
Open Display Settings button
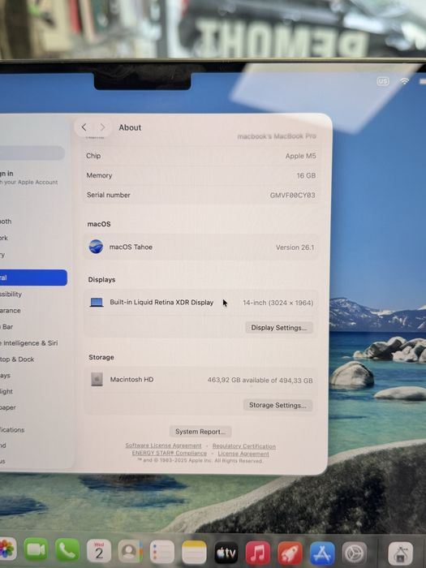(x=279, y=328)
